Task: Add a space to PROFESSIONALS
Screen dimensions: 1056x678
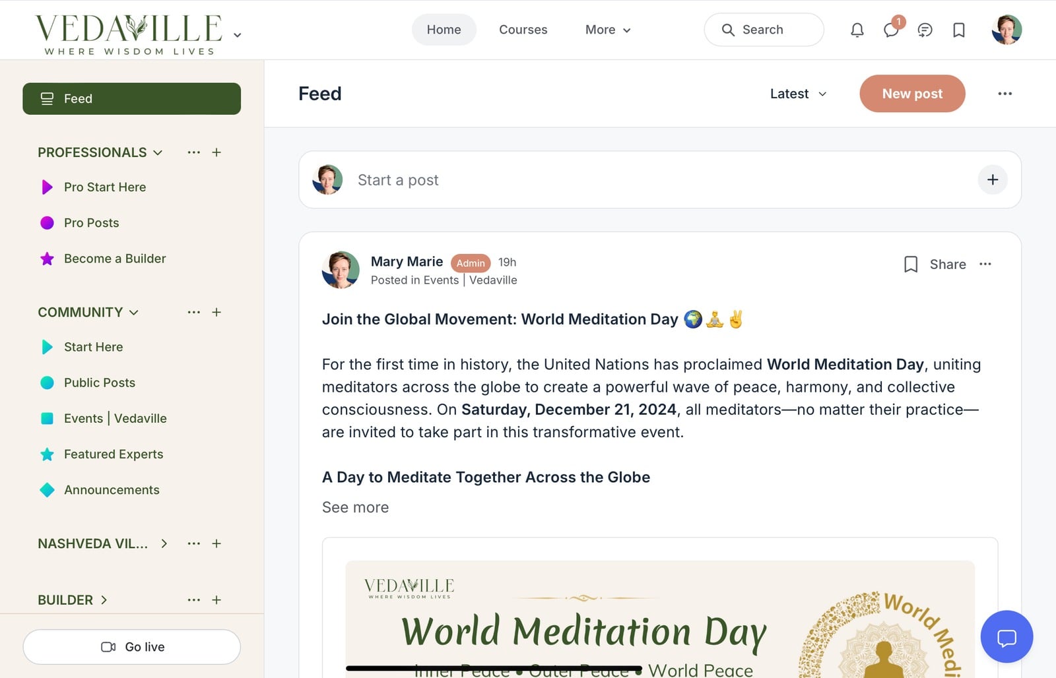Action: pyautogui.click(x=216, y=152)
